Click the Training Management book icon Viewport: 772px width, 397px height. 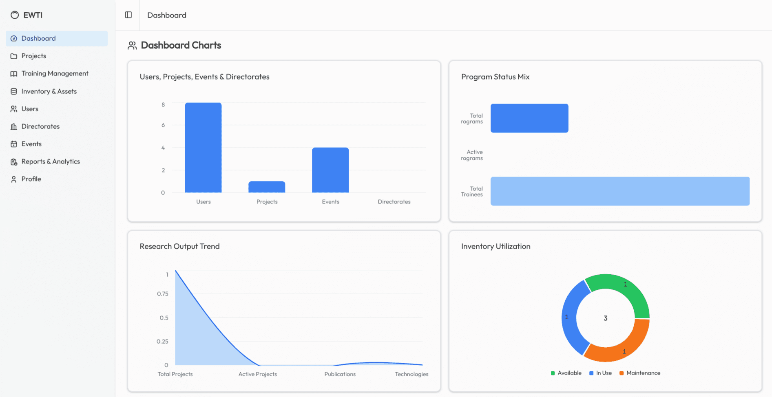pos(14,74)
